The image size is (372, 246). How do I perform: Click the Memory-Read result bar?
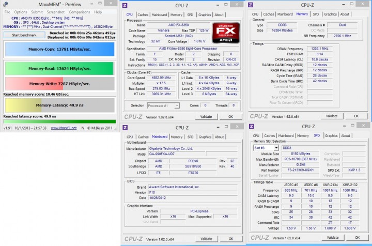pyautogui.click(x=59, y=69)
